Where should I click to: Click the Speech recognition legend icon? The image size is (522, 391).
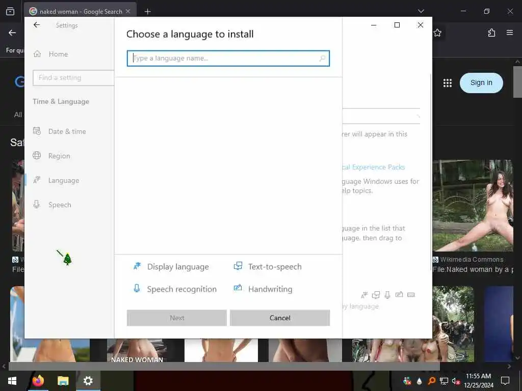pos(137,288)
